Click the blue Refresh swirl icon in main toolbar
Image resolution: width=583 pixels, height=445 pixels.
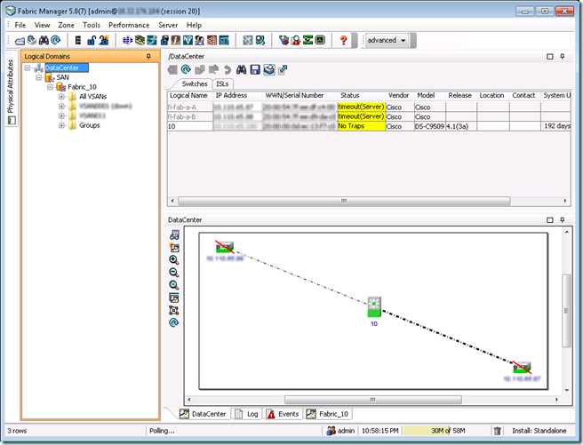pyautogui.click(x=56, y=40)
